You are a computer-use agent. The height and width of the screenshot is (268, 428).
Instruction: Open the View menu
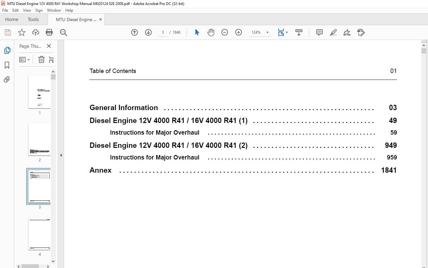[27, 10]
